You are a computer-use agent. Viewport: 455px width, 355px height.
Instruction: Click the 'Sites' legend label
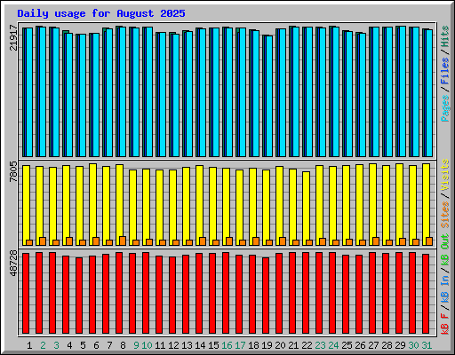pos(444,215)
